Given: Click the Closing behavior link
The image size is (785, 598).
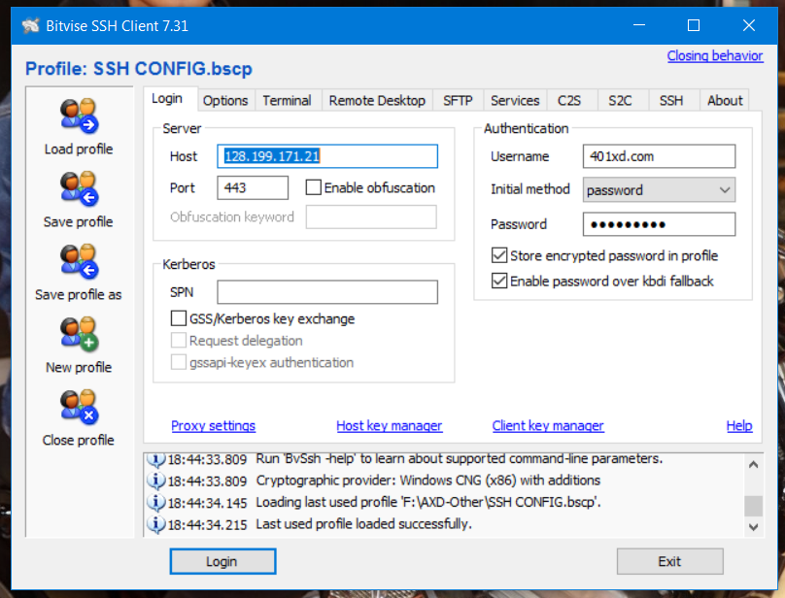Looking at the screenshot, I should coord(715,56).
